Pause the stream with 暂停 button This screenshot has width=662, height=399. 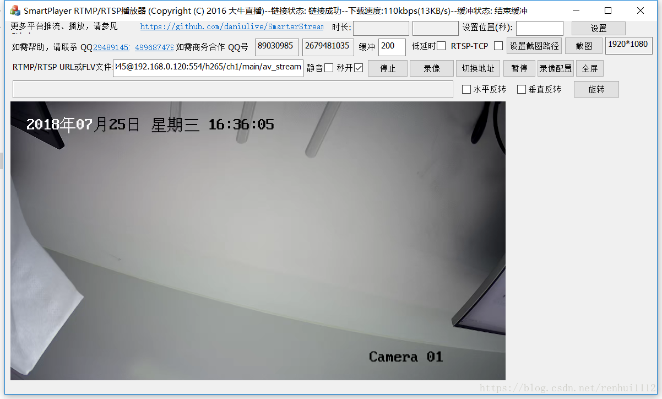(x=519, y=68)
